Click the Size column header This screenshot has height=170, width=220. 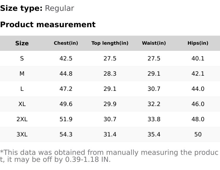(x=22, y=43)
